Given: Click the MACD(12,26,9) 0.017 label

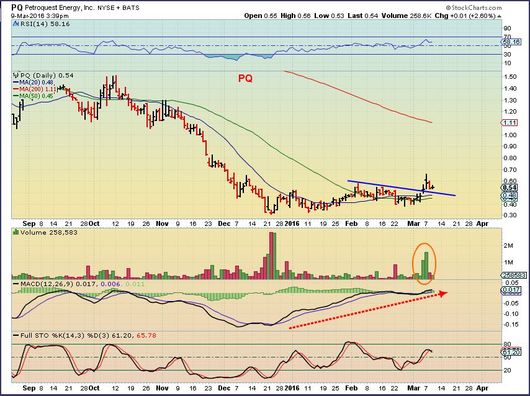Looking at the screenshot, I should click(x=58, y=284).
